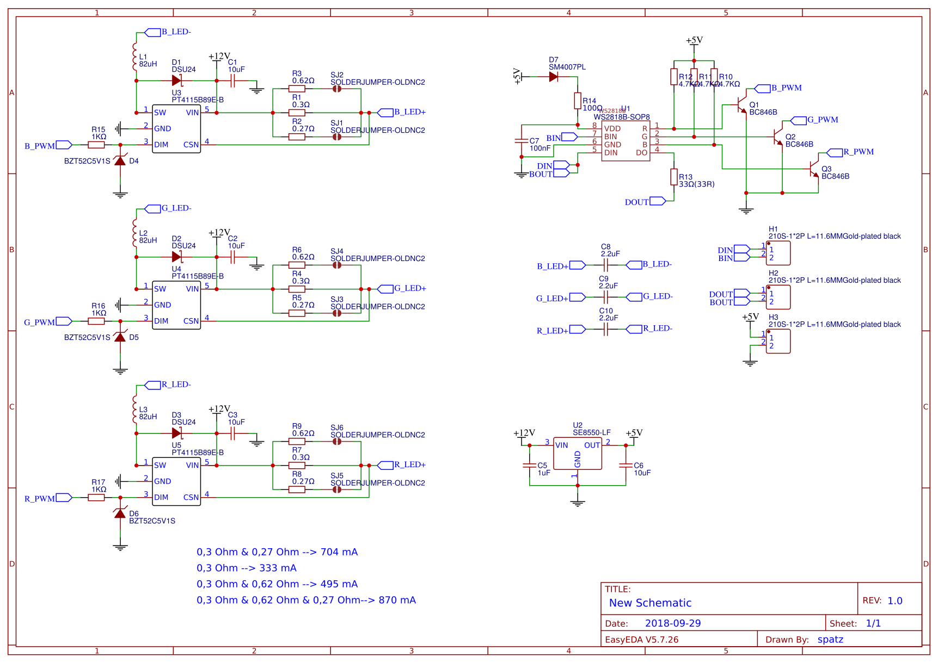The image size is (938, 663).
Task: Select the D7 SM4007PL diode symbol
Action: pos(554,77)
